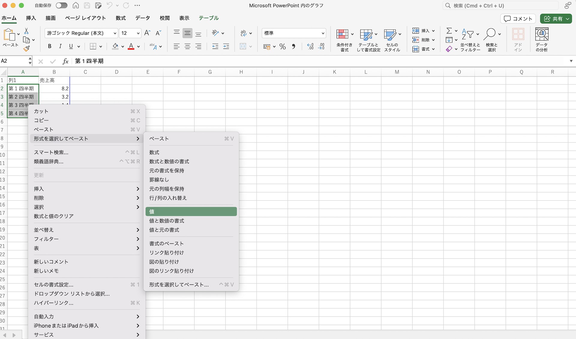The height and width of the screenshot is (339, 576).
Task: Open the font size 12 dropdown
Action: (138, 33)
